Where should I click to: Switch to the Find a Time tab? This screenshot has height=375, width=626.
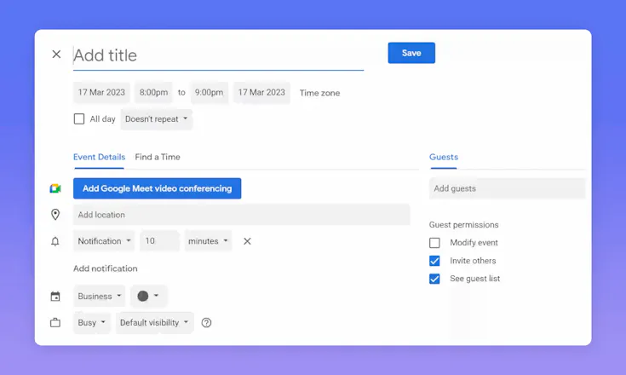(158, 157)
